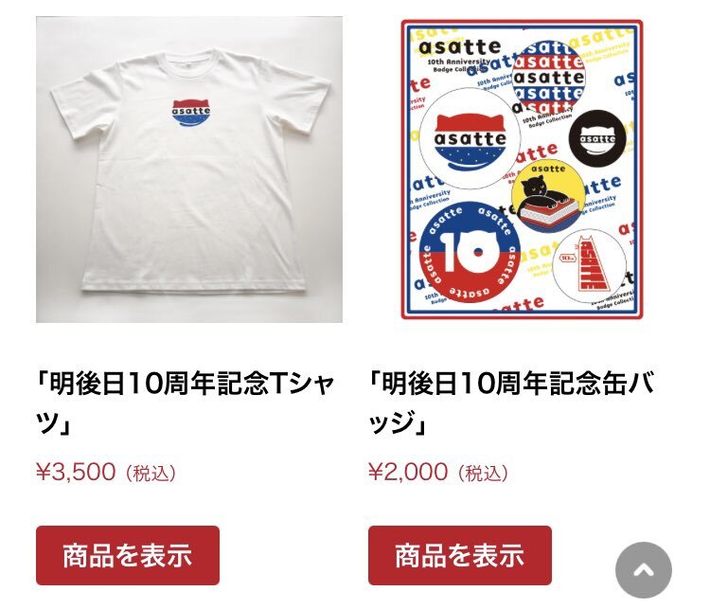Click 商品を表示 under the can badges
The image size is (710, 609).
click(460, 555)
